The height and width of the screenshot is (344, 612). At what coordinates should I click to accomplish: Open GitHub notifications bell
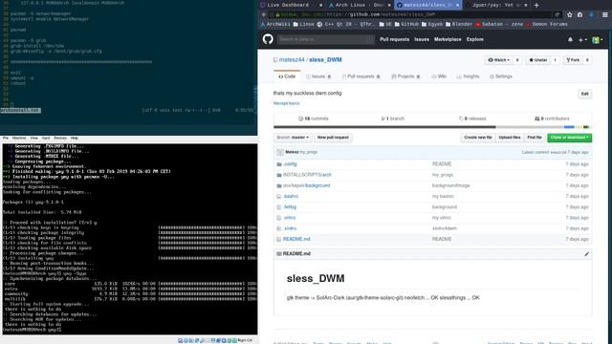570,39
